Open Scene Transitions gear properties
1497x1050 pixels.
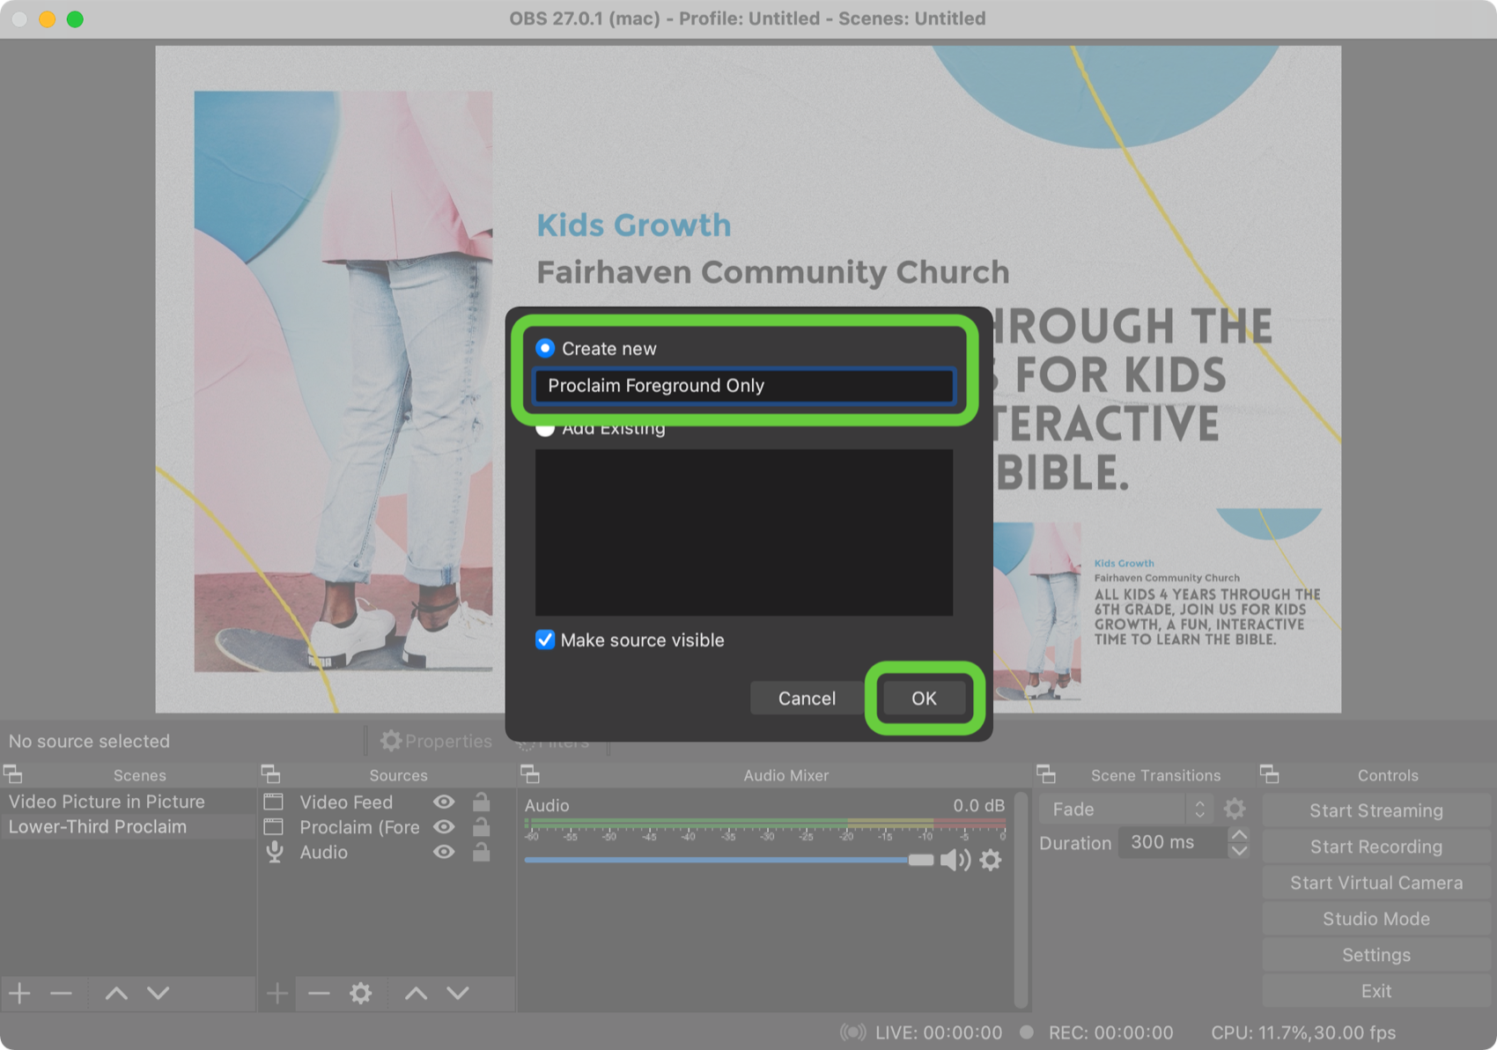click(x=1235, y=809)
